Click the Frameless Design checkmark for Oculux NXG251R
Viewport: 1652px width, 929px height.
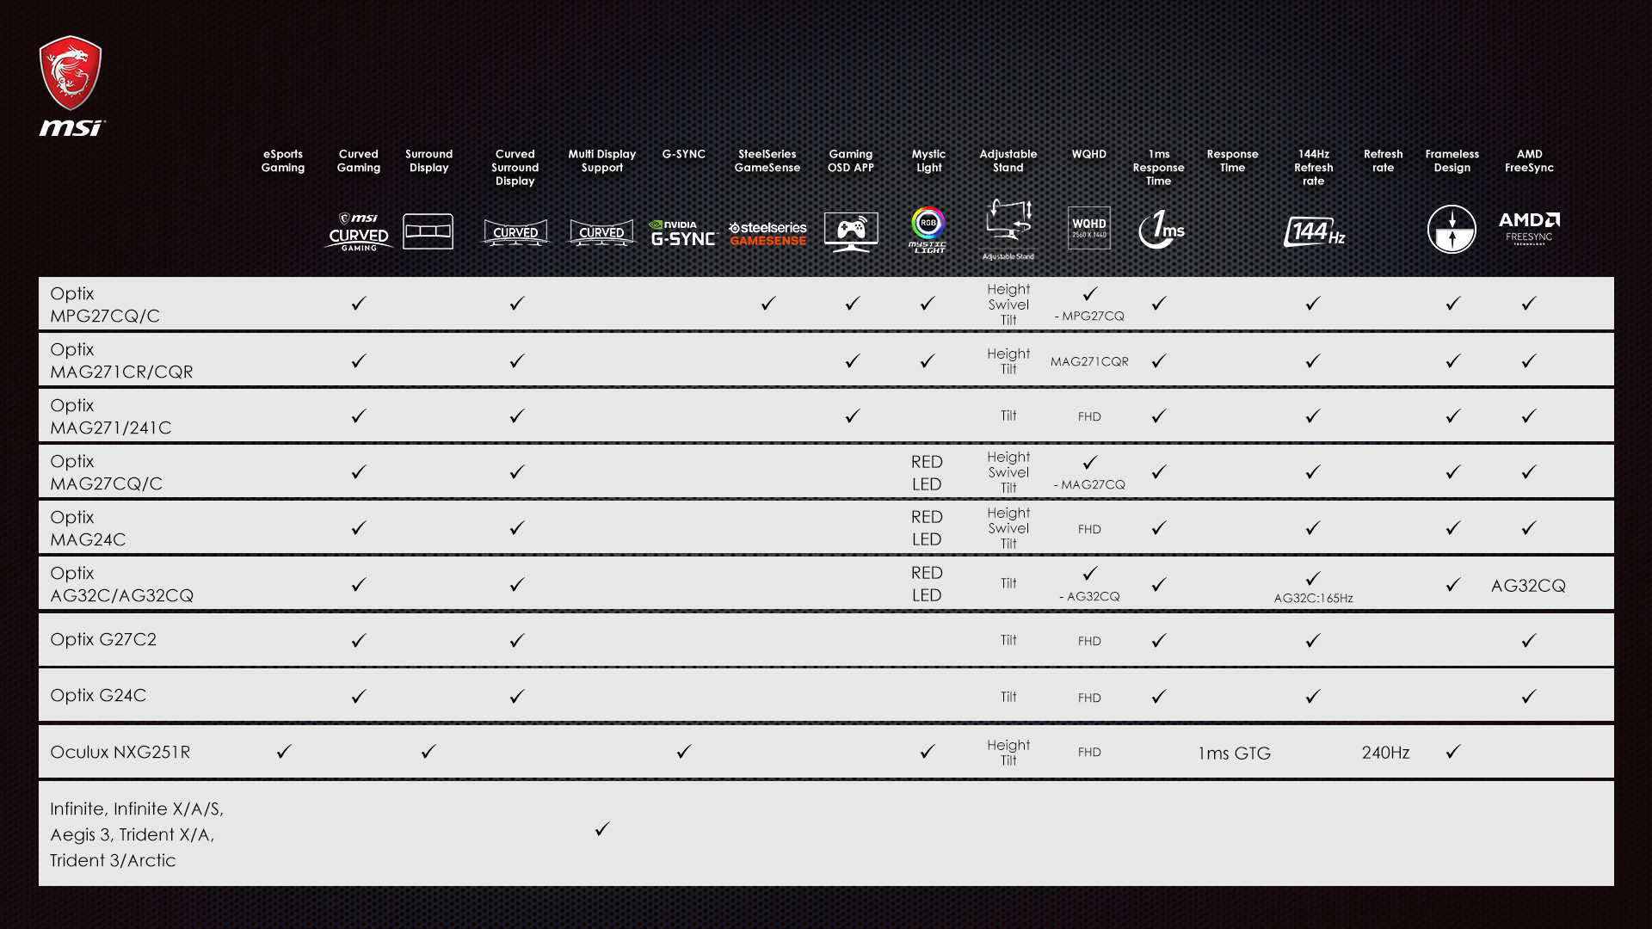pos(1453,751)
